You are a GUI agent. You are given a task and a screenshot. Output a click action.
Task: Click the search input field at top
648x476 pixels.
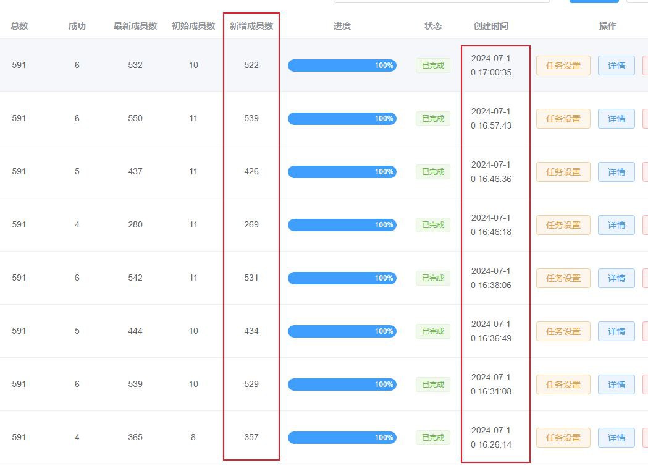441,1
